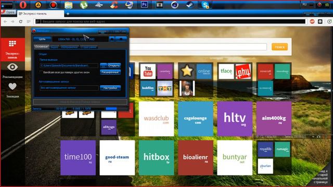Open the Opera icon in the taskbar
The height and width of the screenshot is (187, 333).
tap(23, 5)
